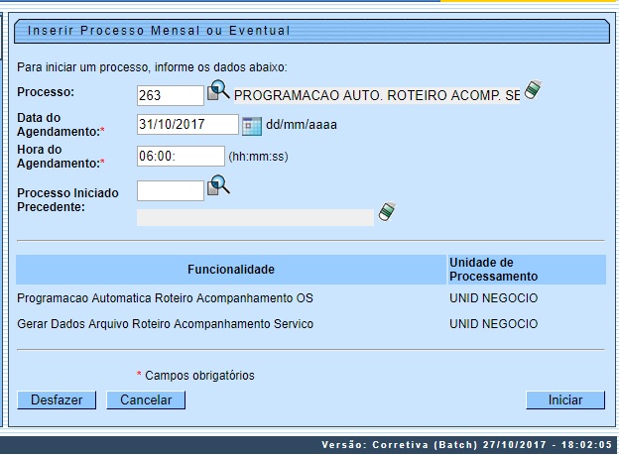Click the process description text PROGRAMACAO AUTO. ROTEIRO
The height and width of the screenshot is (455, 619).
tap(377, 95)
